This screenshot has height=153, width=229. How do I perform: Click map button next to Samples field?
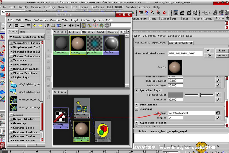218,118
